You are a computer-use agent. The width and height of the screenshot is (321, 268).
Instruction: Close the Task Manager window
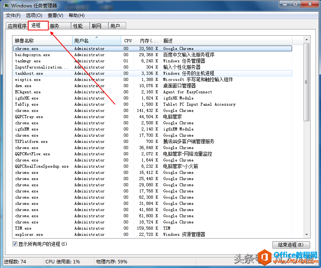(310, 4)
